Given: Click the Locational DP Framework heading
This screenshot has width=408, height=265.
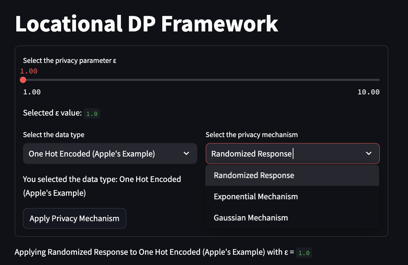Looking at the screenshot, I should [x=147, y=24].
